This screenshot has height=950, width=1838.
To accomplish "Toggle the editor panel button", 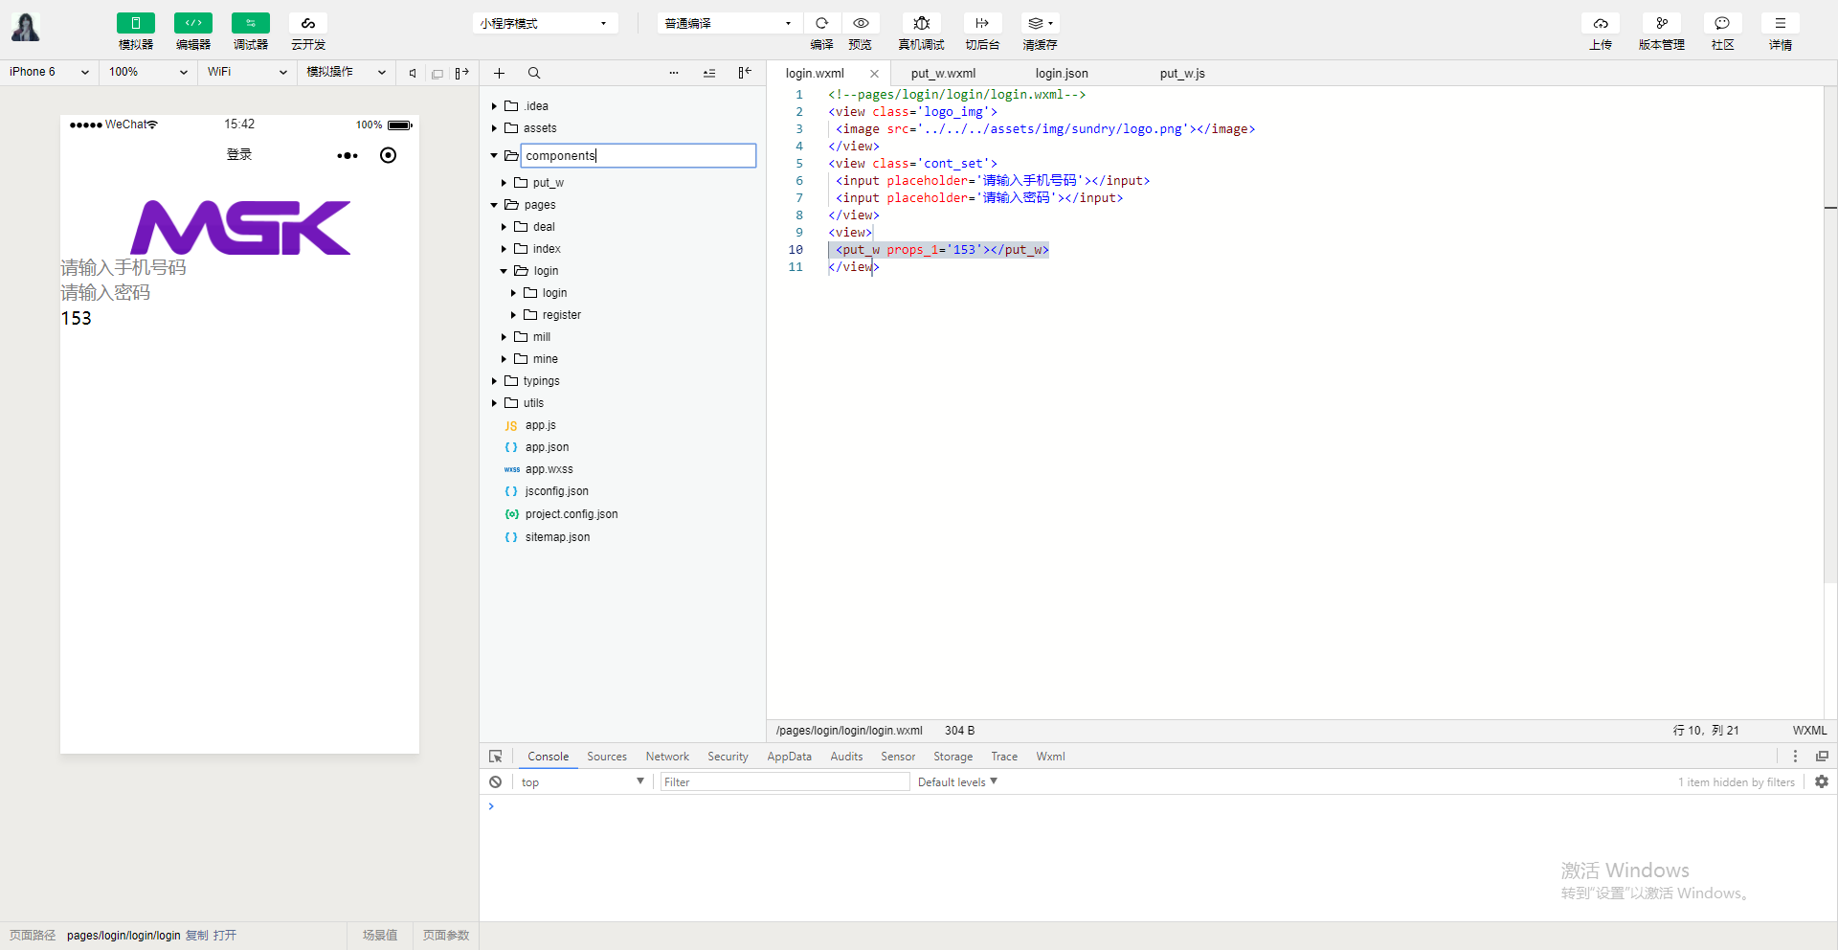I will pos(193,23).
